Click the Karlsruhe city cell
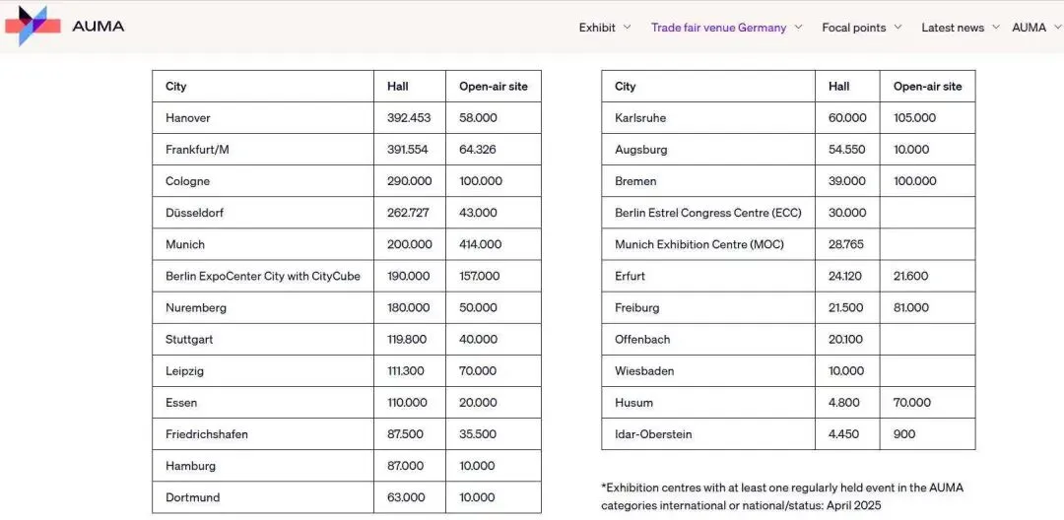This screenshot has width=1064, height=520. tap(707, 118)
